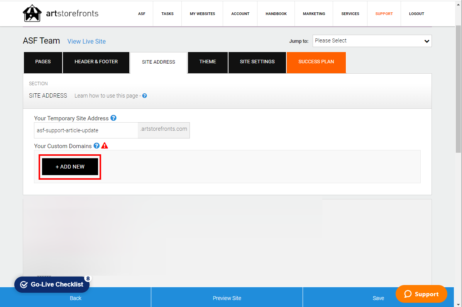462x307 pixels.
Task: Click the page vertical scrollbar
Action: [x=458, y=89]
